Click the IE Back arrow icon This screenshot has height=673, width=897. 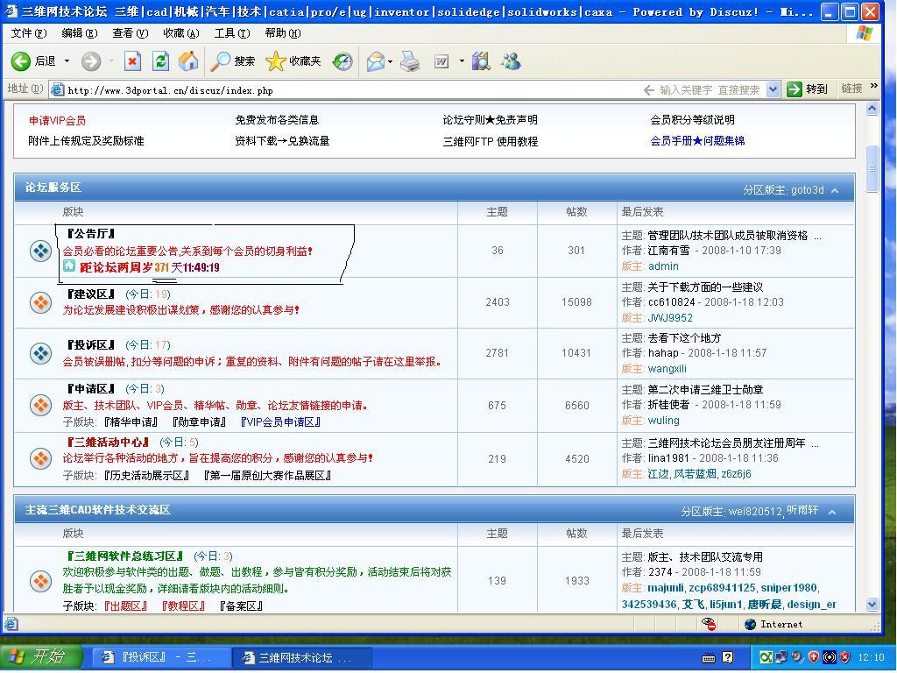[x=21, y=60]
